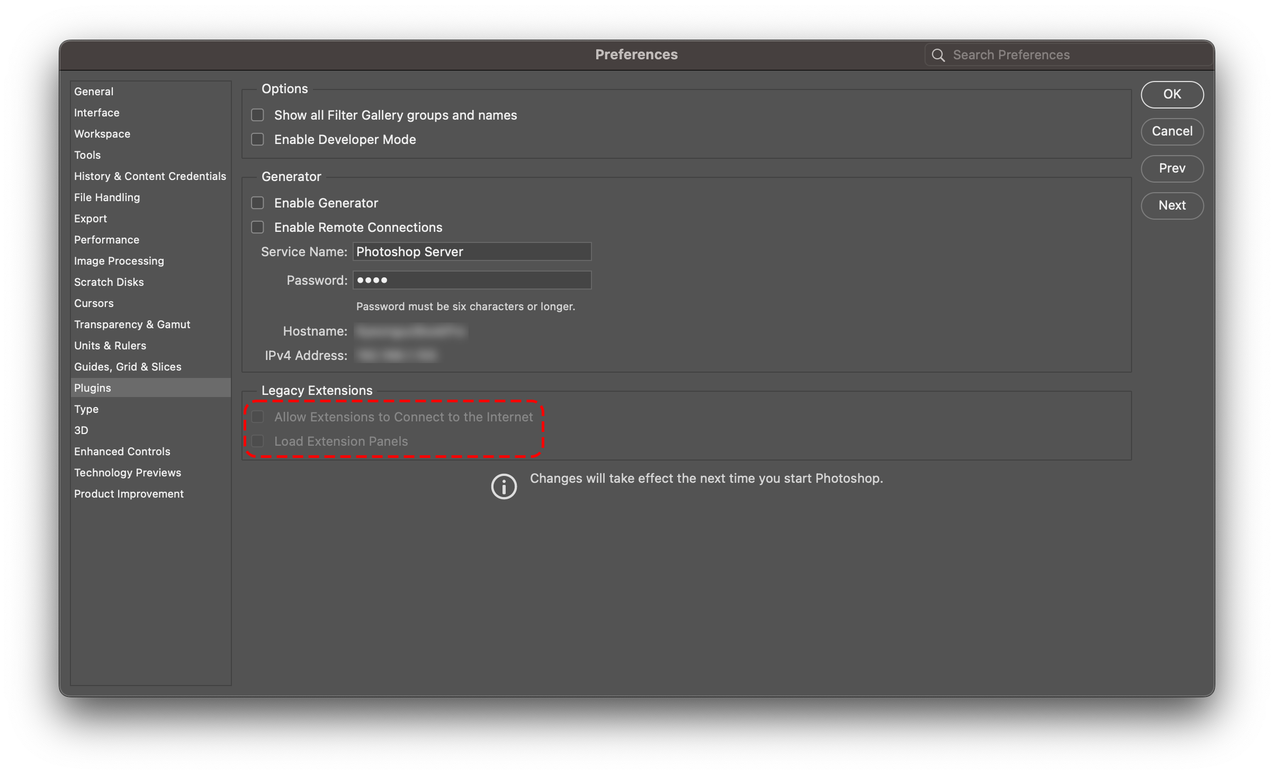Click the search magnifier icon

(x=938, y=55)
